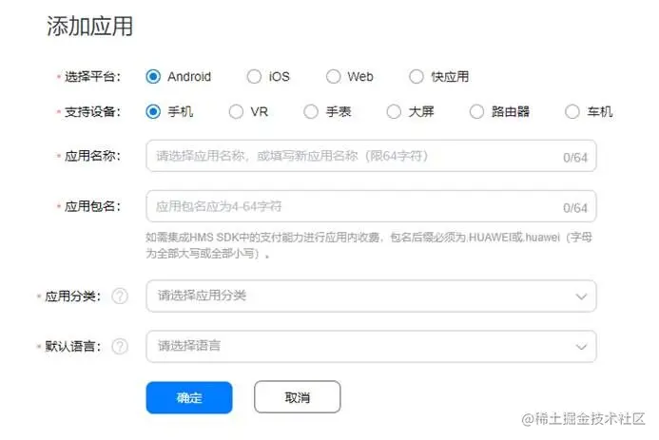Open the 请选择语言 dropdown
659x440 pixels.
pyautogui.click(x=371, y=346)
